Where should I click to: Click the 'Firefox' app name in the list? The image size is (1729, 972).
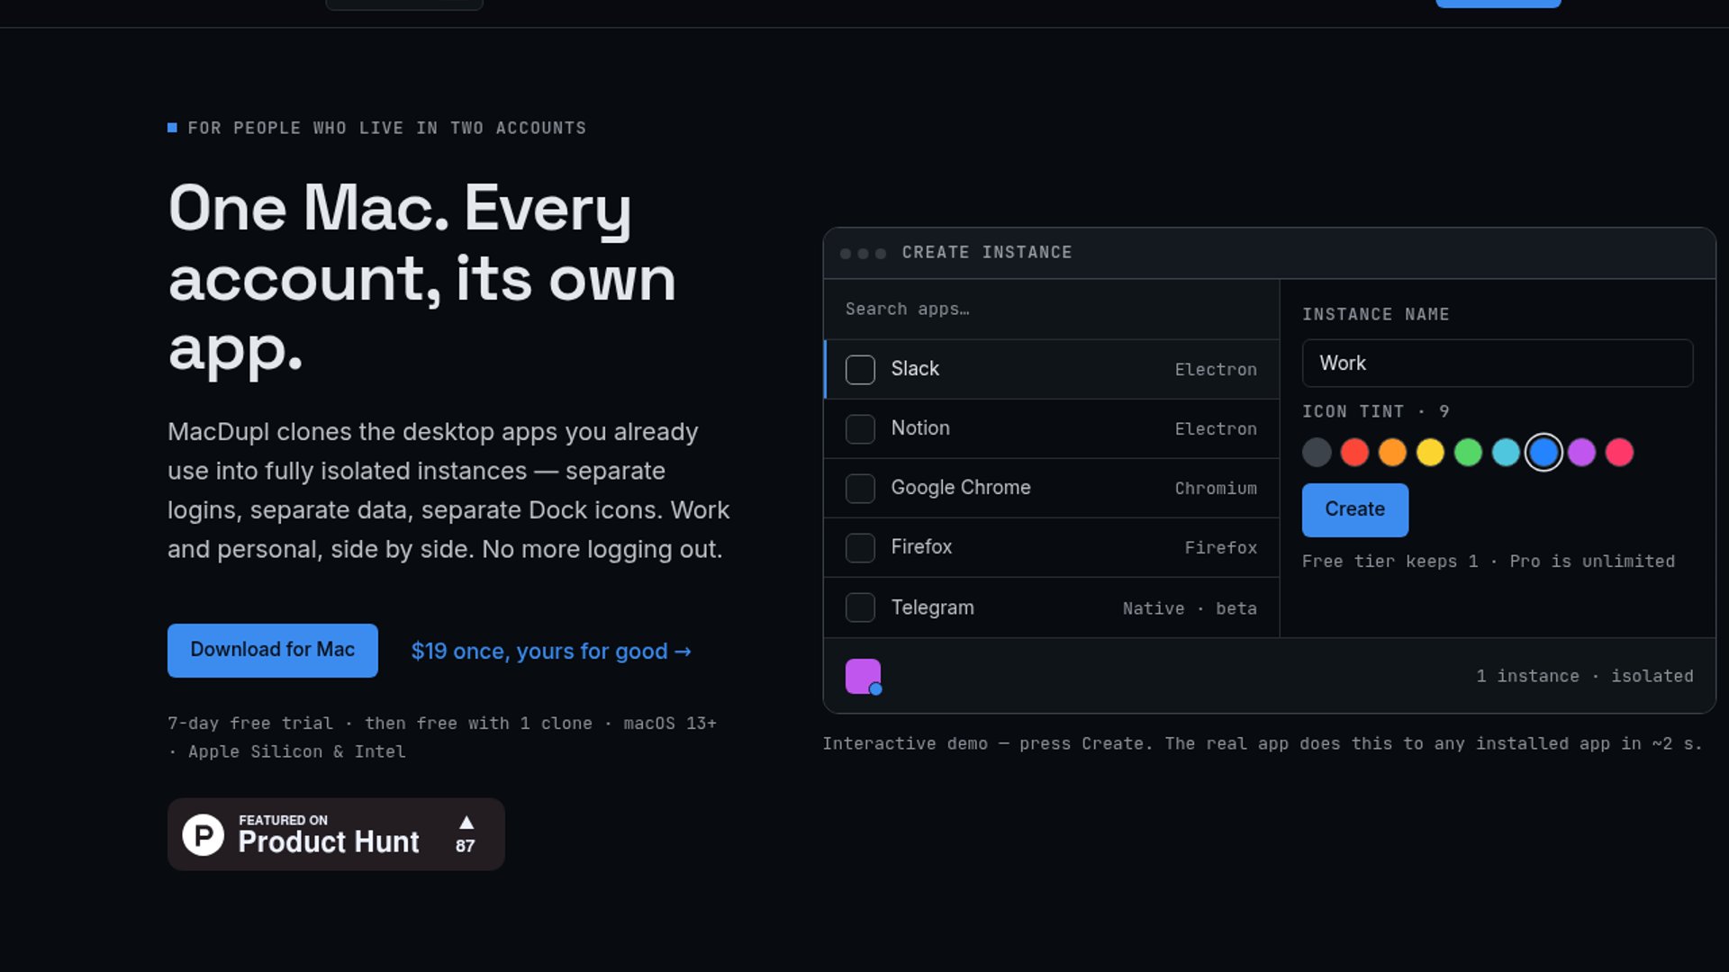click(x=921, y=547)
